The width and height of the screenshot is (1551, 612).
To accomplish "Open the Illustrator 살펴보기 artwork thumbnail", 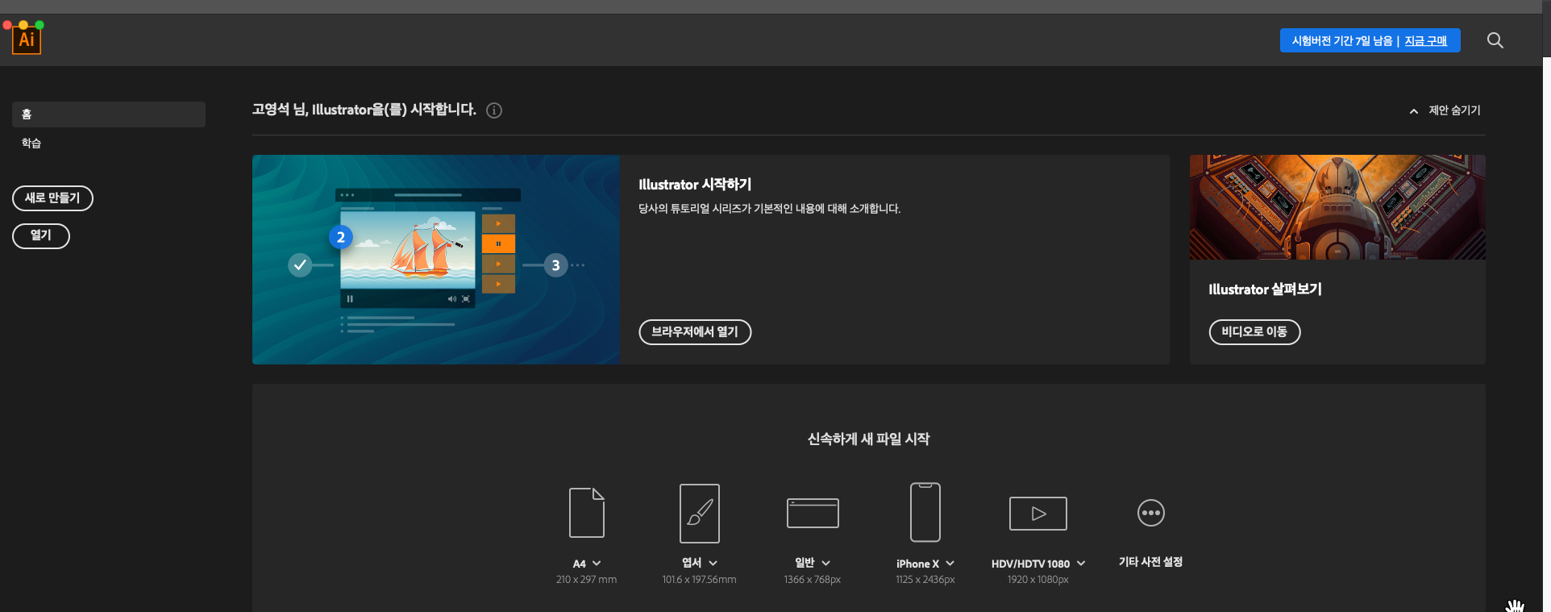I will pos(1337,207).
